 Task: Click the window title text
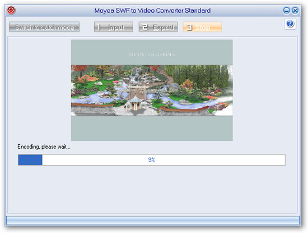[152, 11]
